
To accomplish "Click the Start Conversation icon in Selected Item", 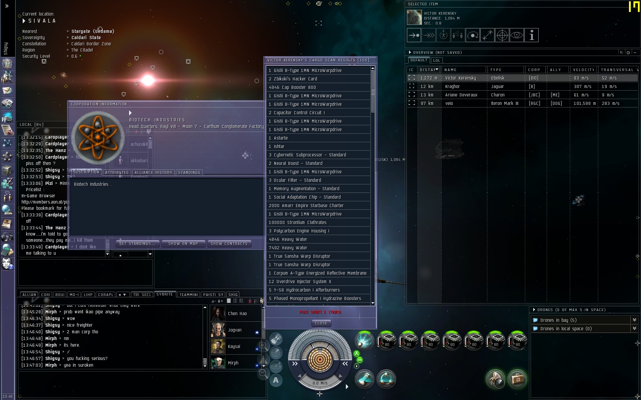I will (x=458, y=35).
